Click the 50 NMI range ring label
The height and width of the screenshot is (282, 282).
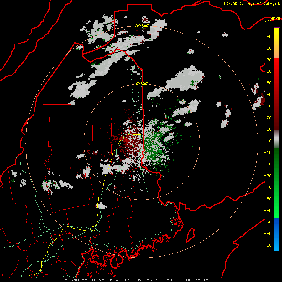(142, 84)
